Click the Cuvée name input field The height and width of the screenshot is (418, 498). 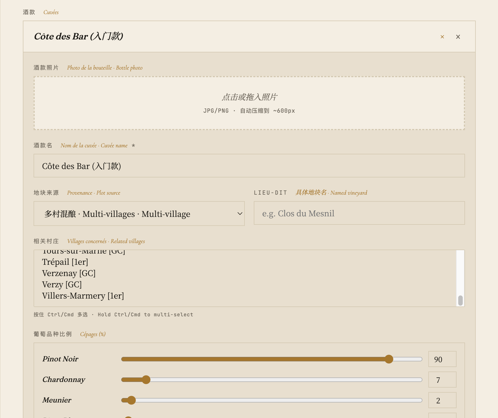[249, 166]
